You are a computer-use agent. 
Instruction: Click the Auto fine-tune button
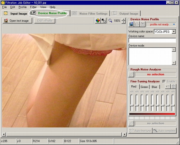[140, 131]
